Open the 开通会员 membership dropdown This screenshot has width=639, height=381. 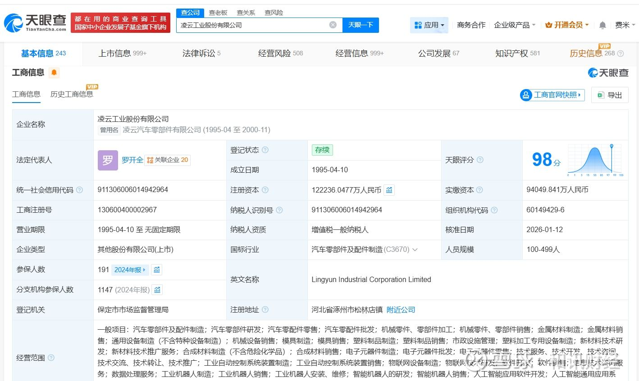[567, 25]
